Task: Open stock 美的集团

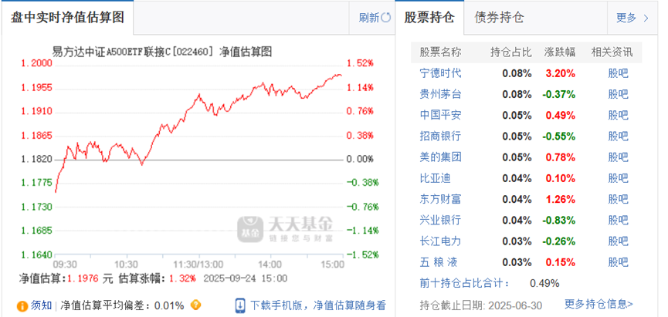Action: pyautogui.click(x=440, y=157)
